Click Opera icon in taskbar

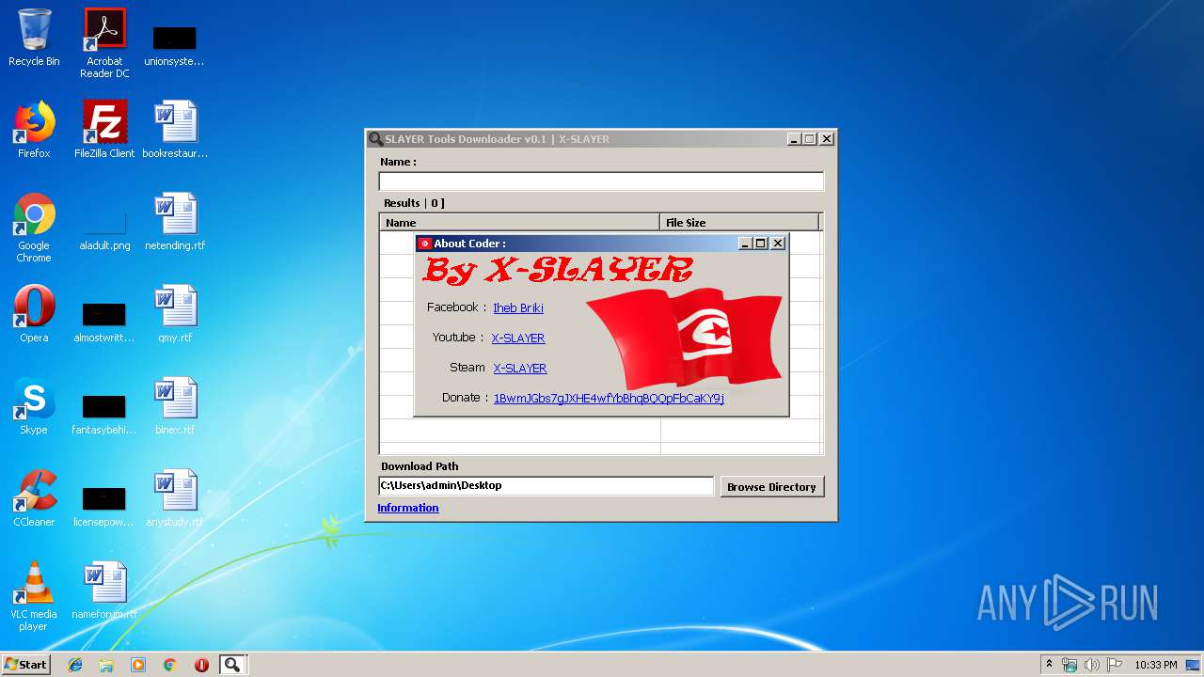201,665
